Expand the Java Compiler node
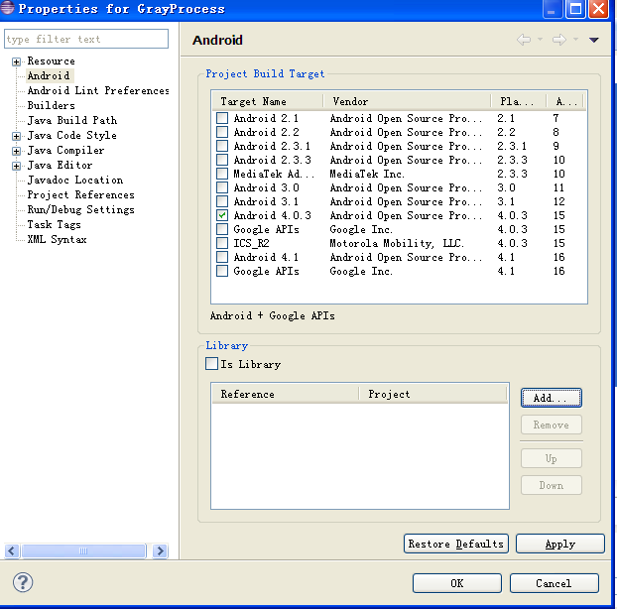Viewport: 617px width, 609px height. (16, 151)
